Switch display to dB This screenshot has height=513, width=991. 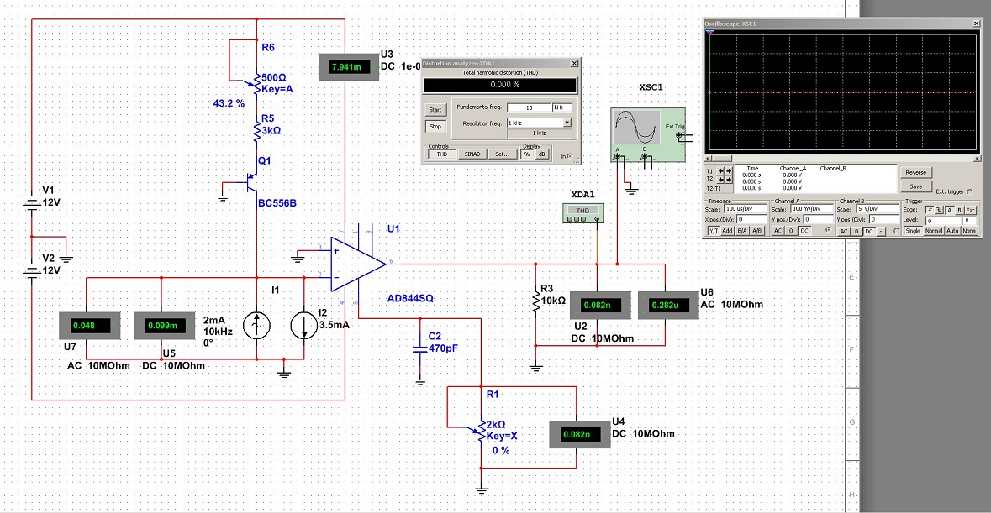point(541,154)
